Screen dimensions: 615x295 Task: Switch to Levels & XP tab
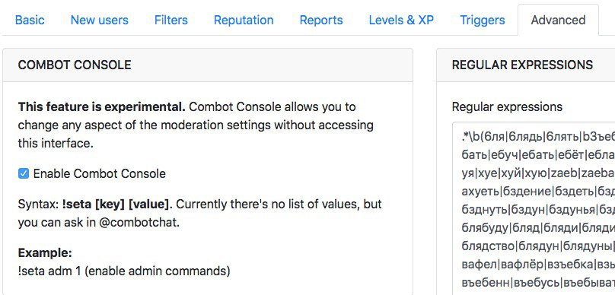401,20
